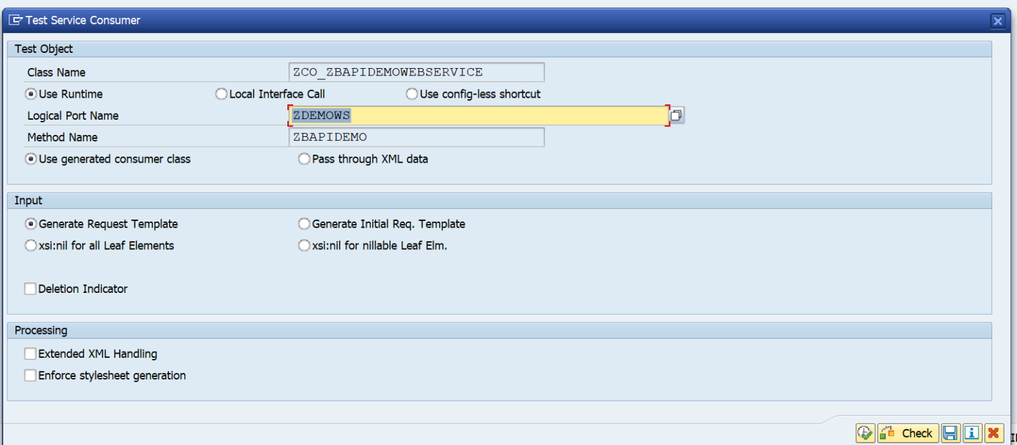Click the dialog icon in the title bar
This screenshot has height=445, width=1017.
15,20
